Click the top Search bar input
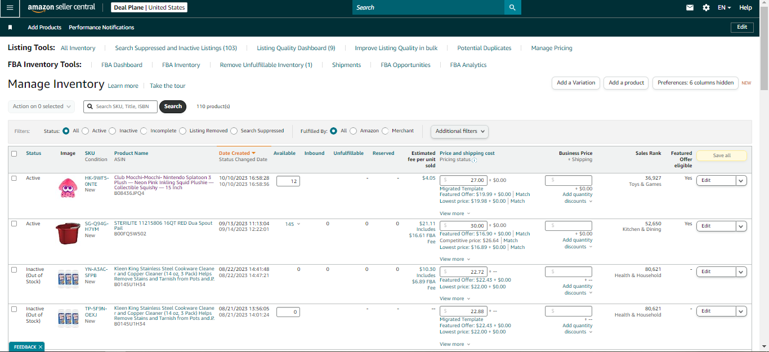Viewport: 769px width, 352px height. click(428, 7)
